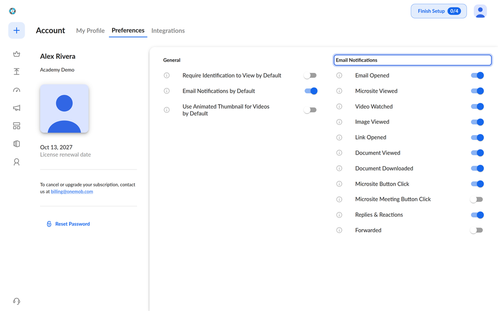Toggle Image Viewed notification
498x311 pixels.
(x=477, y=122)
